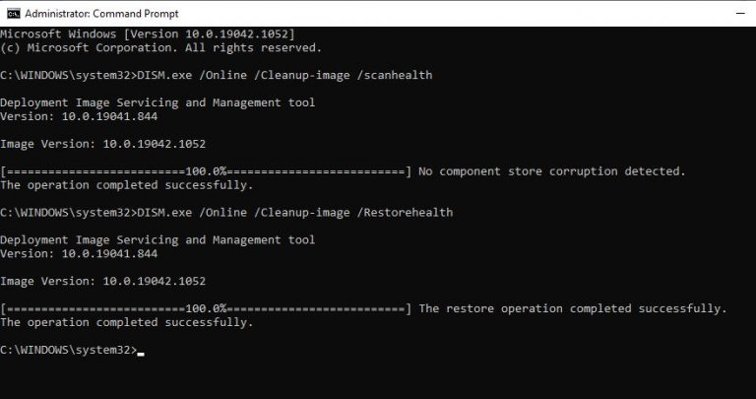Minimize the Command Prompt window

pyautogui.click(x=740, y=14)
